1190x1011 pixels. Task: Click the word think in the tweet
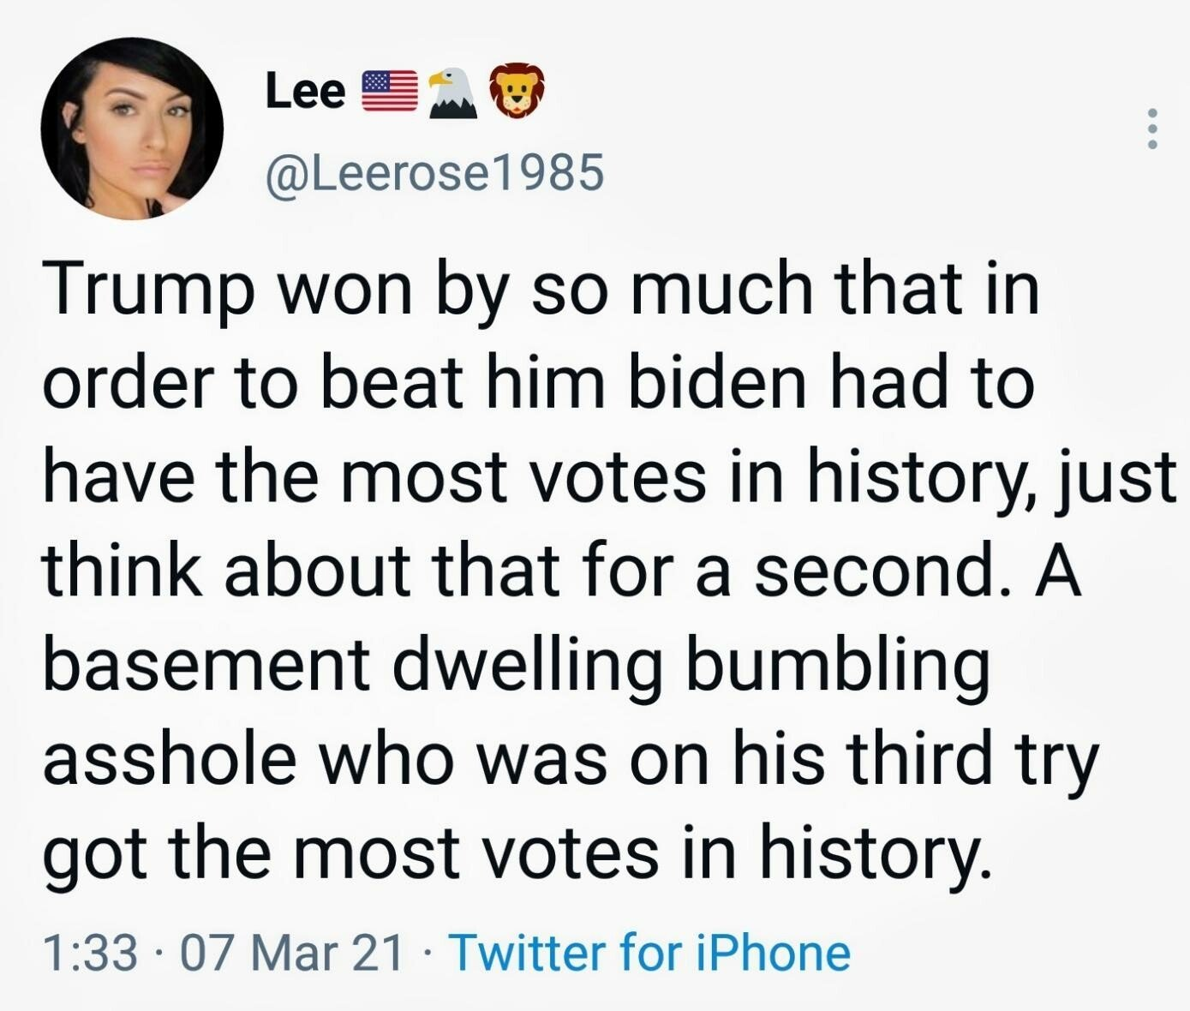[123, 571]
